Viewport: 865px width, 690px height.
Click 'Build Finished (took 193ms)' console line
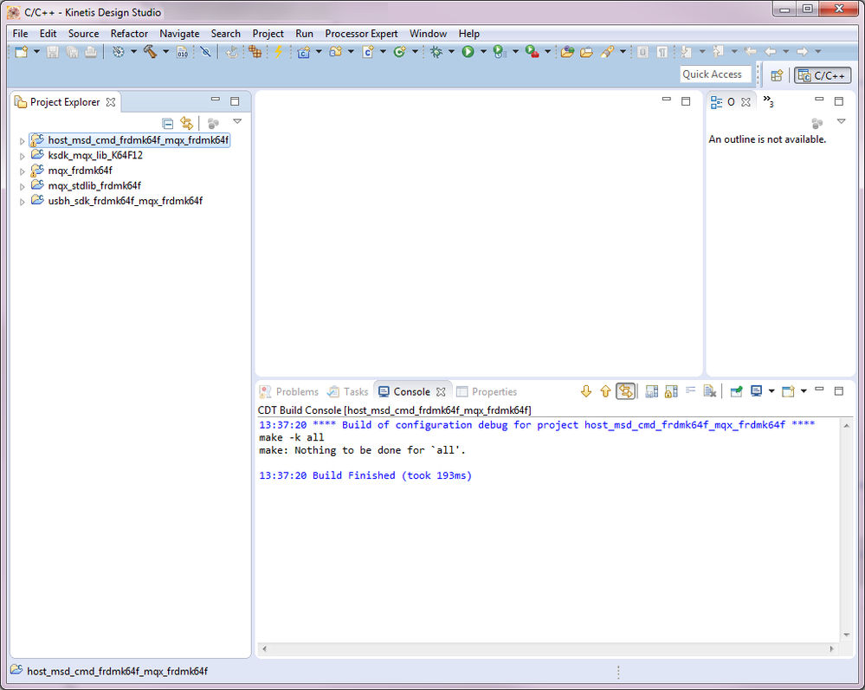(x=365, y=475)
